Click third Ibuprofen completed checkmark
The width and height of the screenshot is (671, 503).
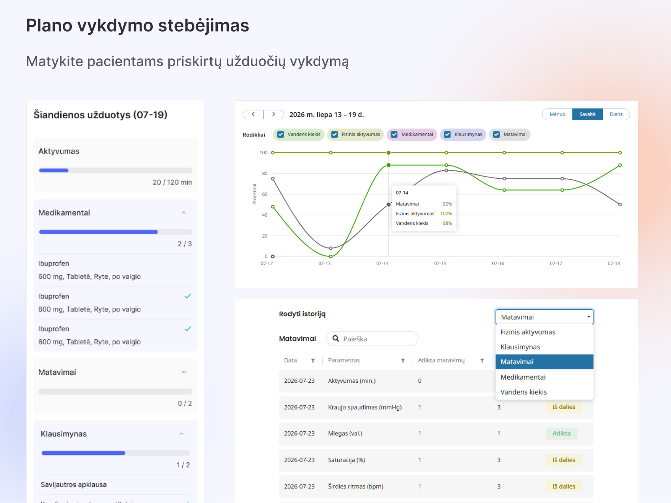[x=188, y=329]
